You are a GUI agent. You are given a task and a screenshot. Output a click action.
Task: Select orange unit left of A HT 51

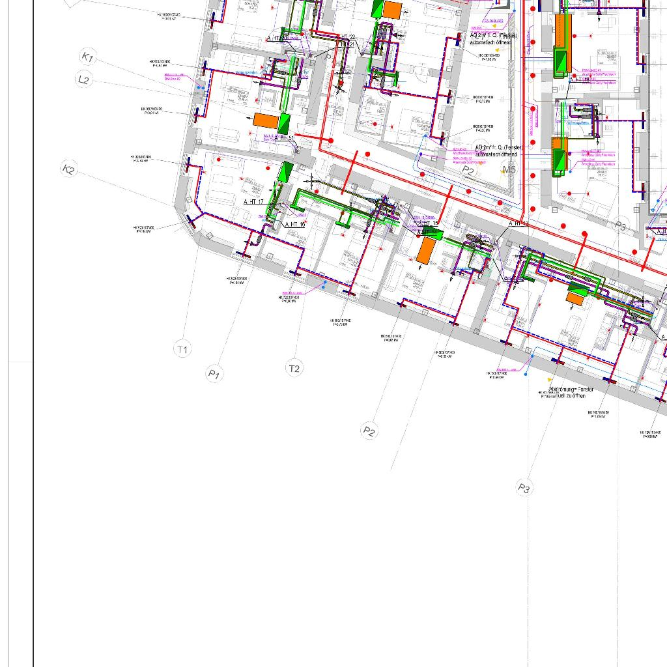265,121
